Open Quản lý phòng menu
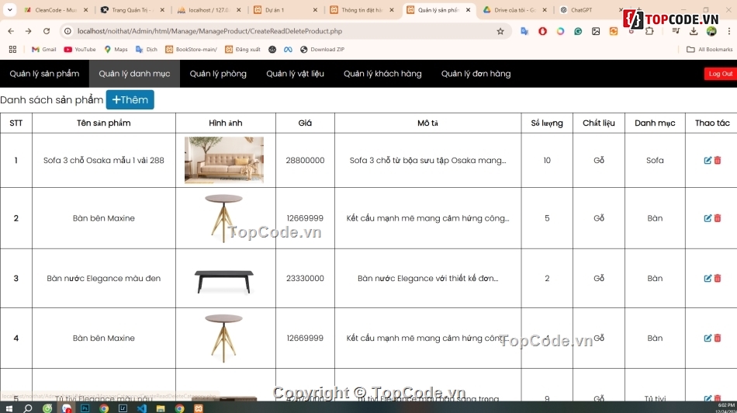 coord(218,74)
